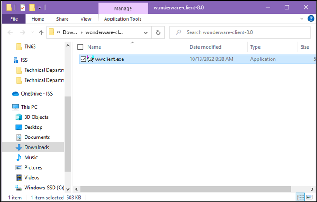Sort by the Name column header
The image size is (317, 202).
[94, 47]
